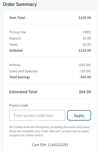Select the Order Summary heading
Screen dimensions: 98x151
(x=20, y=4)
